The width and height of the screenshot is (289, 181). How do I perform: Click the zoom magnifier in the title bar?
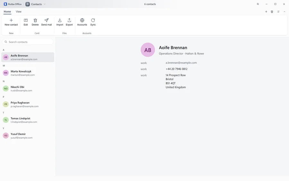point(258,4)
